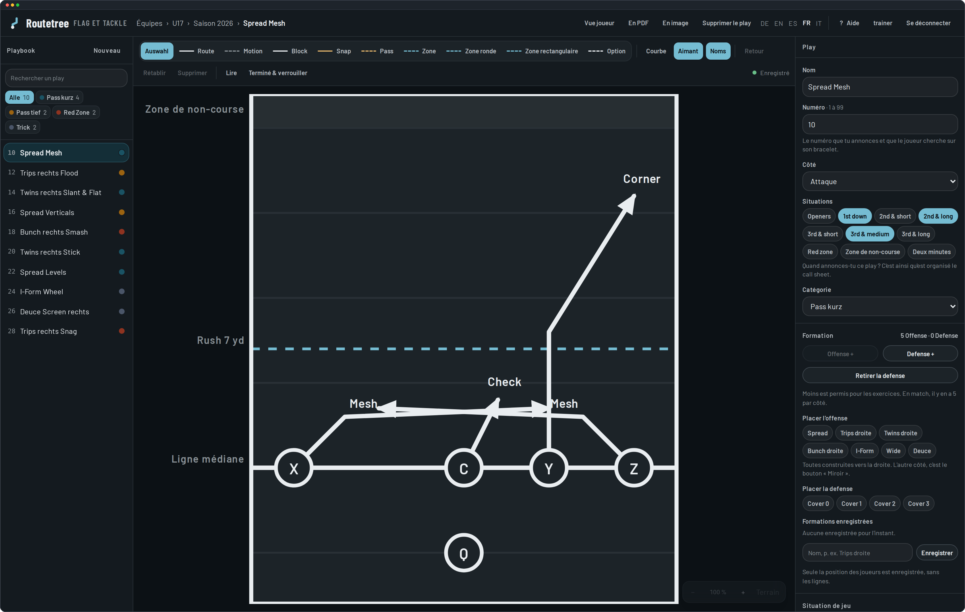Open Vue joueur view
This screenshot has width=965, height=612.
click(599, 23)
